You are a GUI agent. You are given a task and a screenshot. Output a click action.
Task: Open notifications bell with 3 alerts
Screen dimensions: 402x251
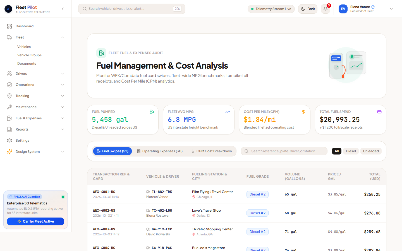326,9
